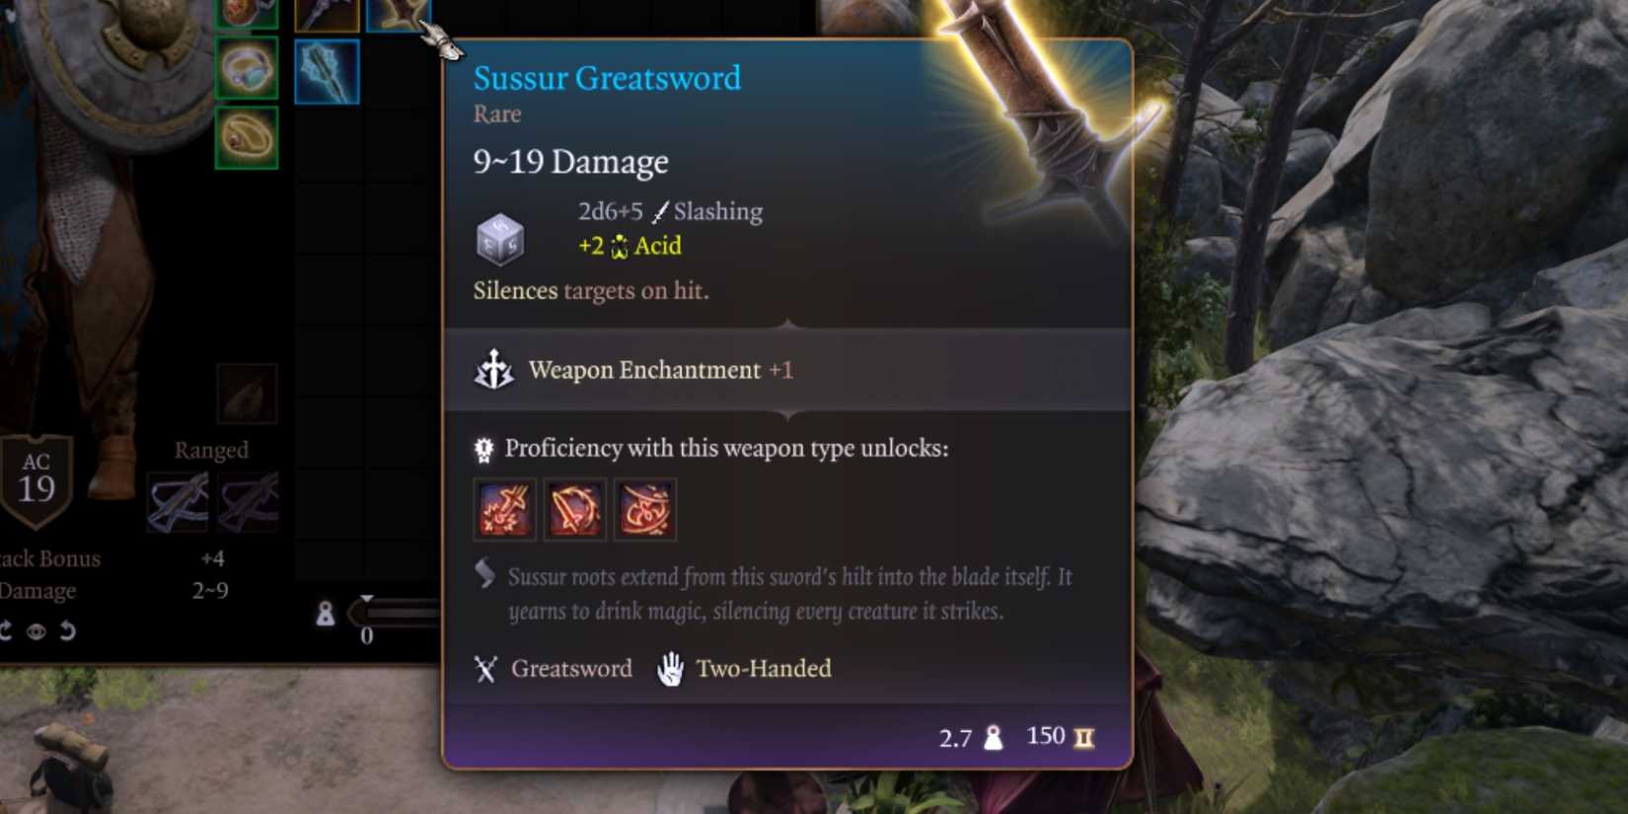Click the gold coin value icon
This screenshot has height=814, width=1628.
(x=1084, y=737)
